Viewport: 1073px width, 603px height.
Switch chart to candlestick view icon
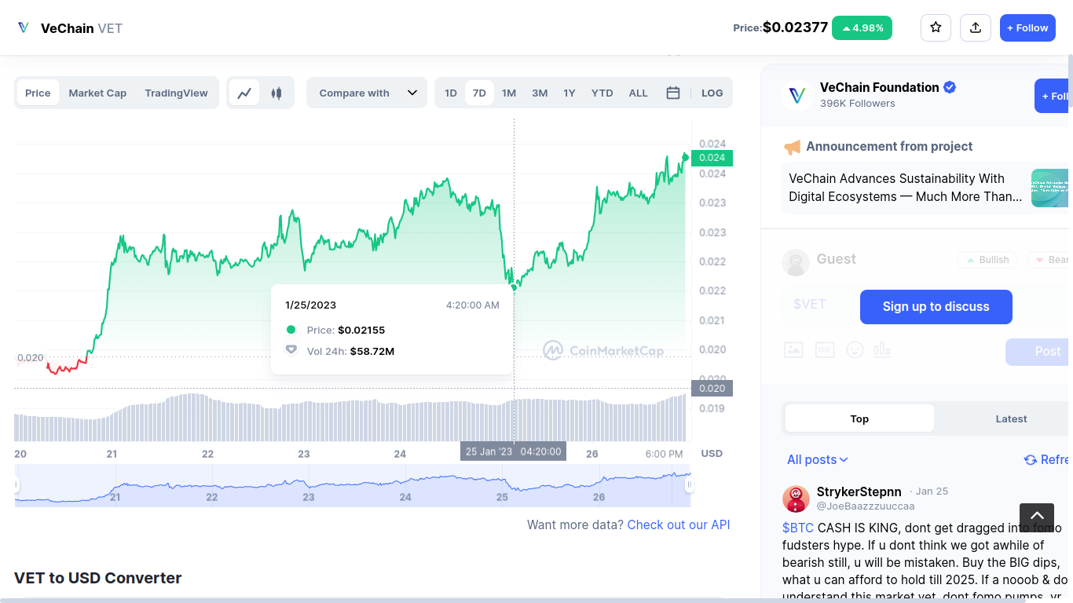[x=276, y=93]
